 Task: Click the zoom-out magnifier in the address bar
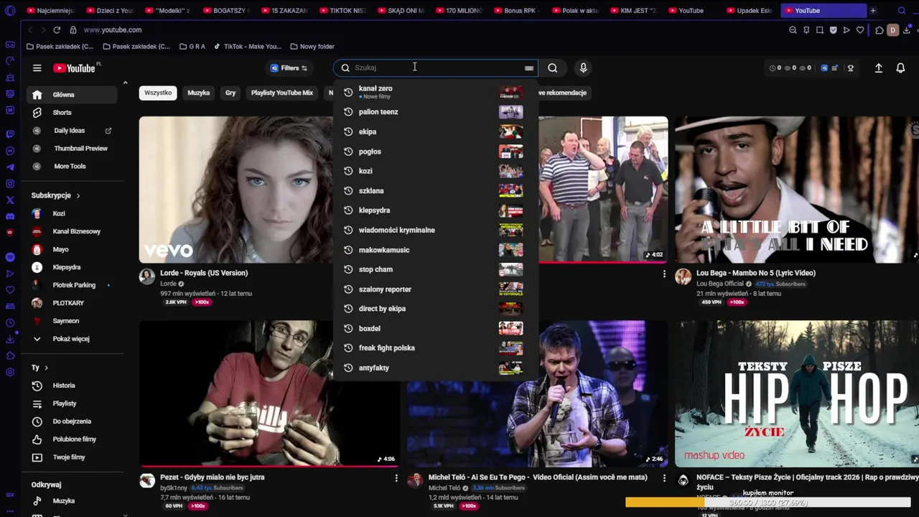(793, 30)
